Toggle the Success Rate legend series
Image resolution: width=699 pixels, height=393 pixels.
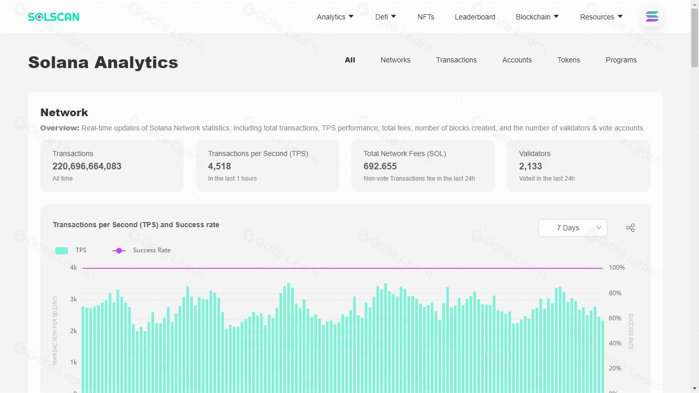click(142, 250)
